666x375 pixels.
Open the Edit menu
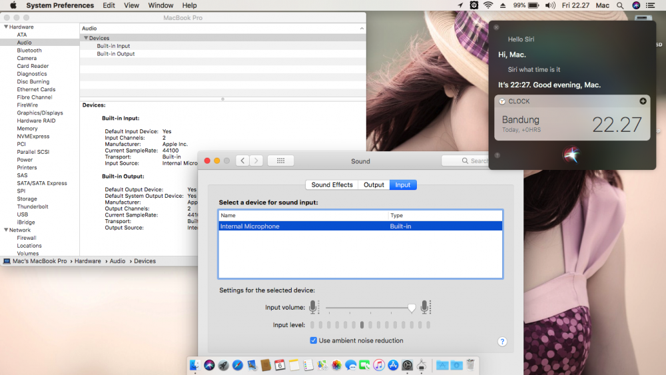pyautogui.click(x=109, y=5)
